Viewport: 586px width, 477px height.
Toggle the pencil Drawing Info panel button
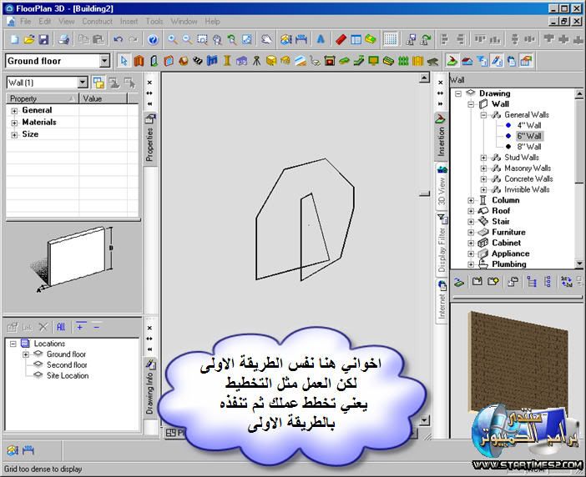[x=497, y=61]
